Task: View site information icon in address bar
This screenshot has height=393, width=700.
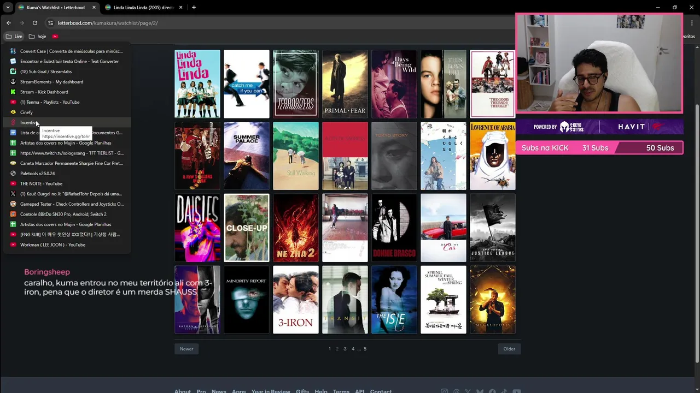Action: [50, 23]
